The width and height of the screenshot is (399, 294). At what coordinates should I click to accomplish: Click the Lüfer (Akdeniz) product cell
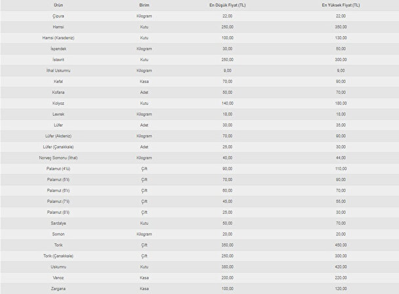(x=58, y=136)
